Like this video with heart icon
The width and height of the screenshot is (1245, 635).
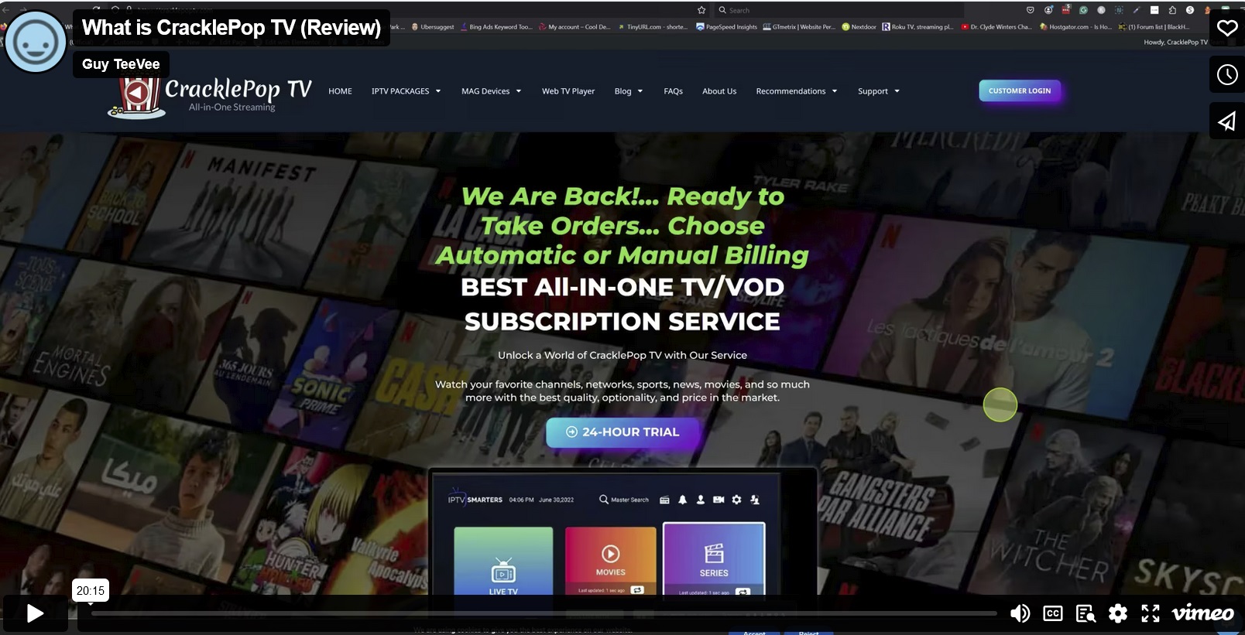pos(1227,29)
